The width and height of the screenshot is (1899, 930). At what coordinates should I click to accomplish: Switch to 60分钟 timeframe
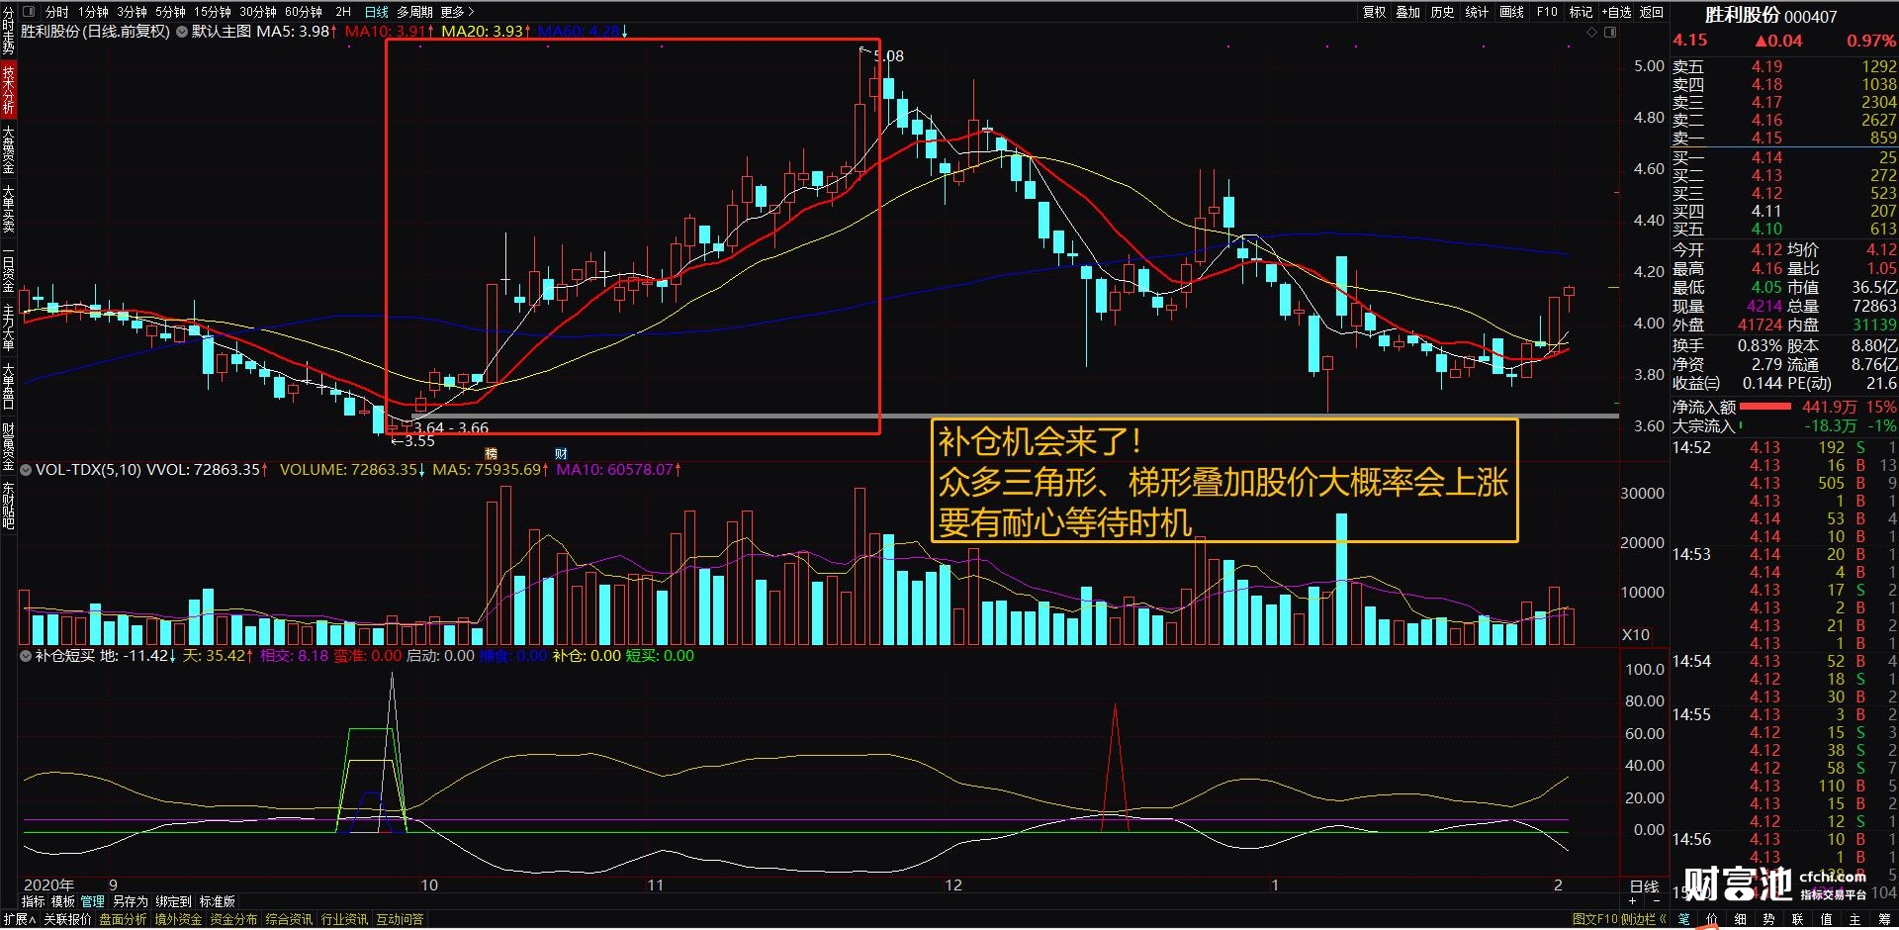click(x=304, y=12)
